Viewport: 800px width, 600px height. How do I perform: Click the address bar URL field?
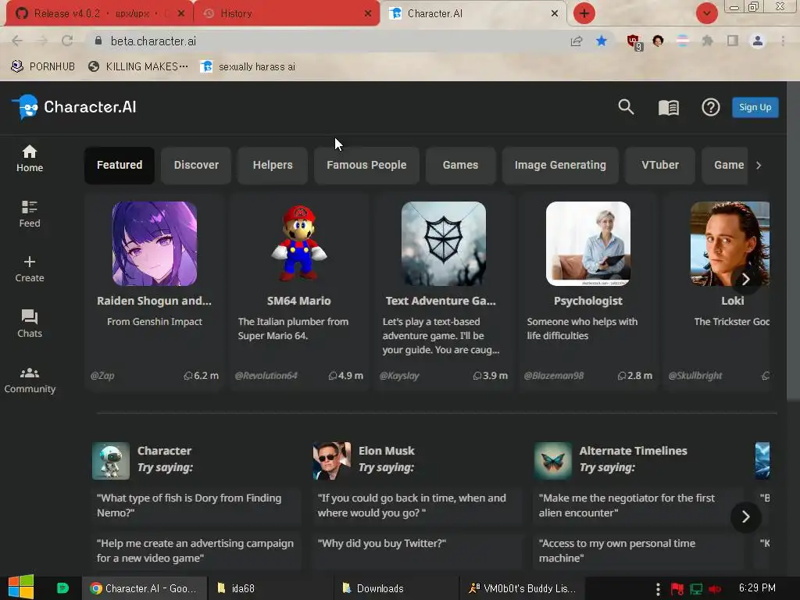(x=327, y=41)
